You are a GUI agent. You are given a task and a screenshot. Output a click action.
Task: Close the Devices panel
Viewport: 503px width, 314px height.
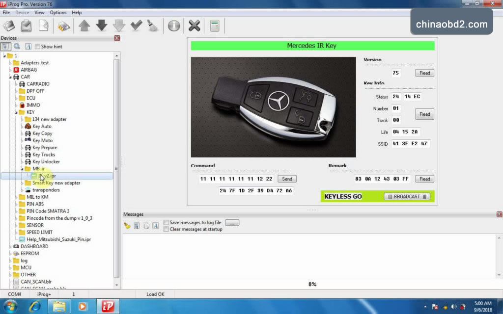click(x=117, y=38)
